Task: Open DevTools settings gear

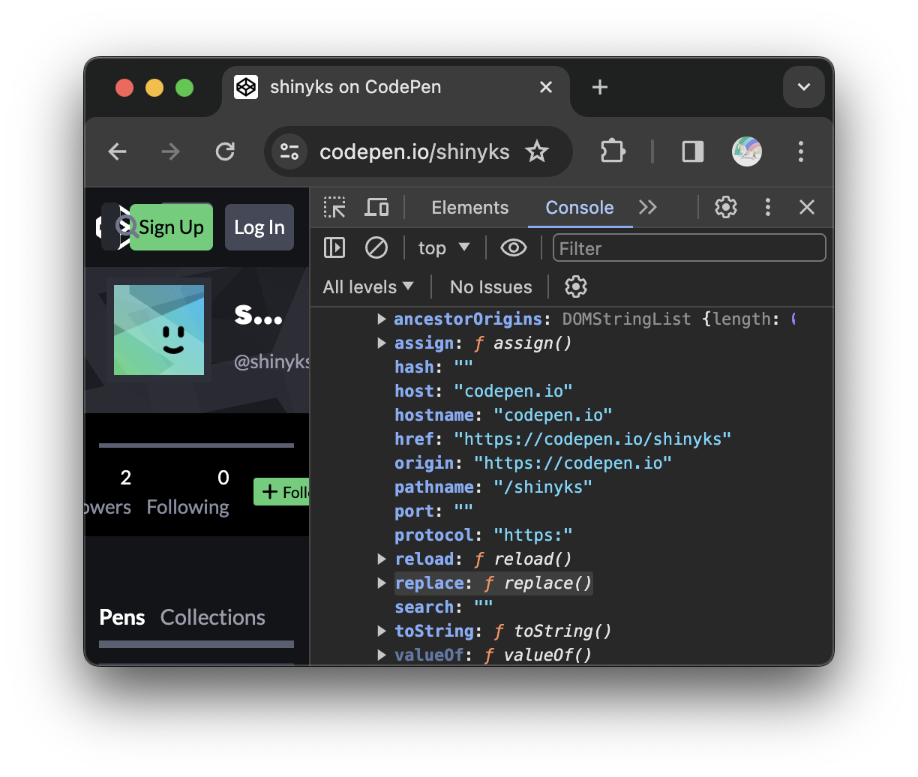Action: coord(726,207)
